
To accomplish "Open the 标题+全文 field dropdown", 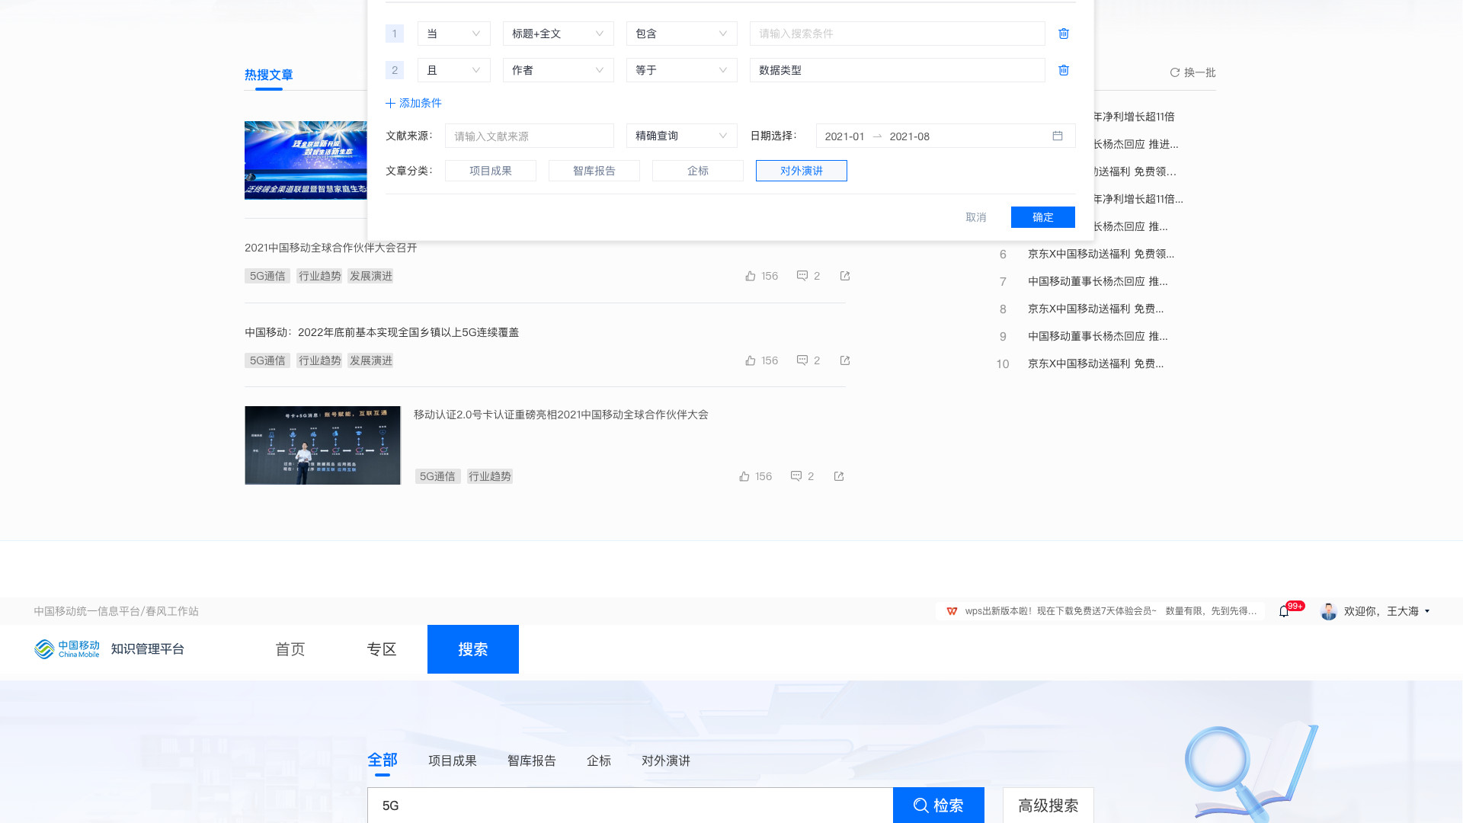I will (558, 34).
